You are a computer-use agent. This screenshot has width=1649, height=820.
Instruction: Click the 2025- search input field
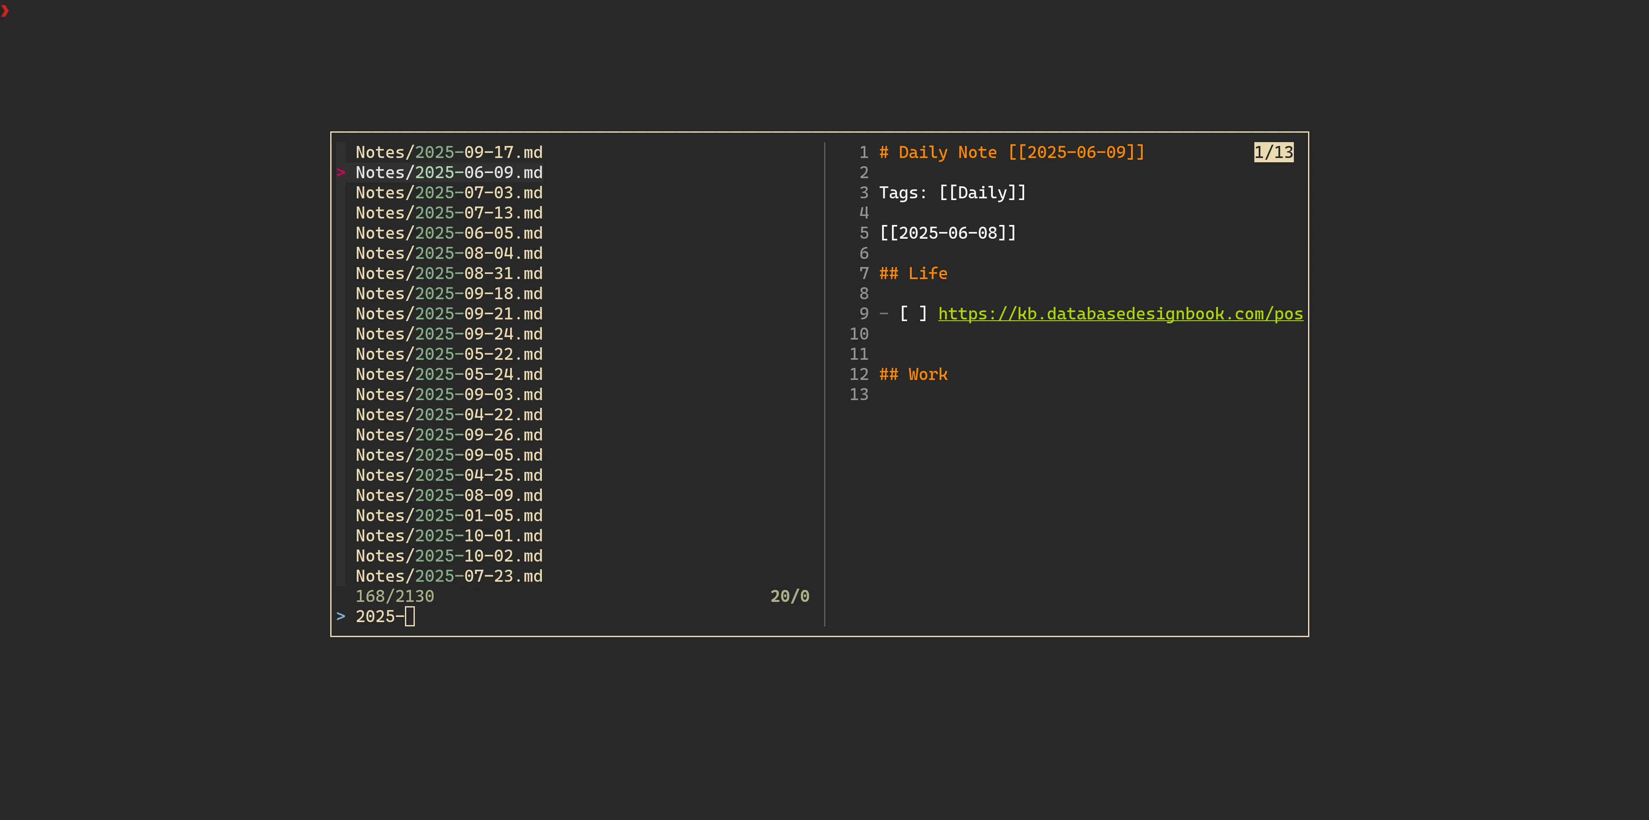[384, 617]
